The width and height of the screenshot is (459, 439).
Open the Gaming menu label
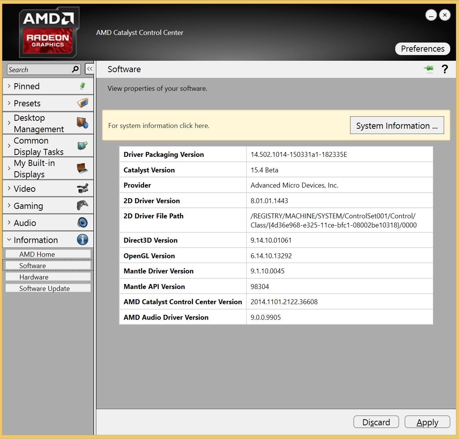click(x=28, y=206)
